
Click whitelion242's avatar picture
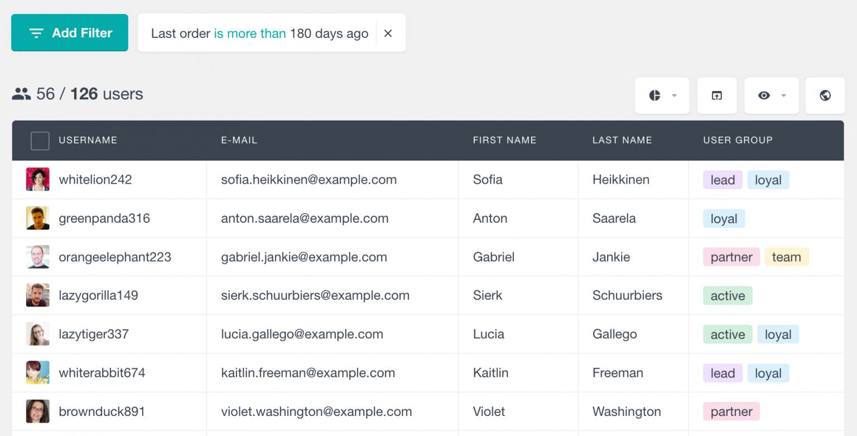point(38,179)
